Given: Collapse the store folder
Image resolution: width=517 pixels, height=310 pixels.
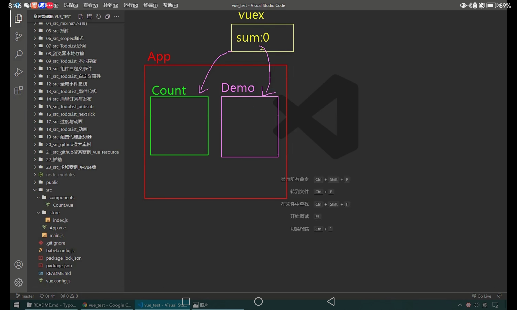Looking at the screenshot, I should pyautogui.click(x=54, y=213).
